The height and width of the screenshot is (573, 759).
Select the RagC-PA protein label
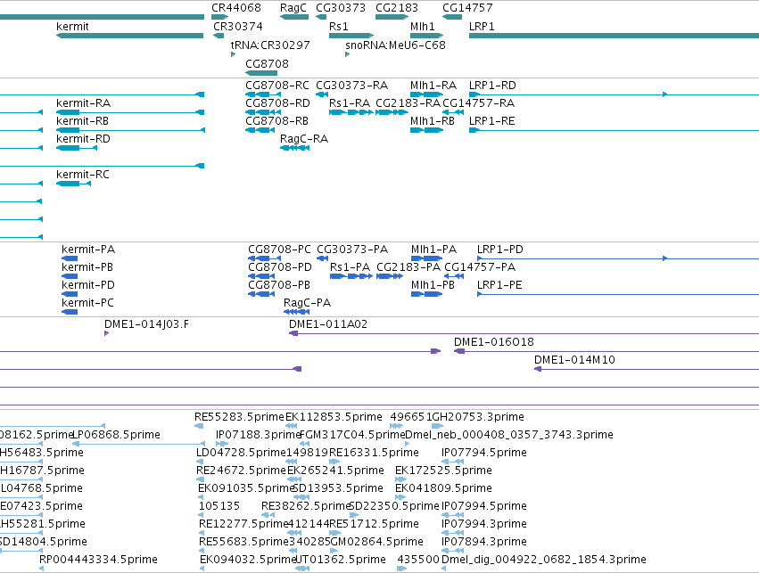coord(308,303)
